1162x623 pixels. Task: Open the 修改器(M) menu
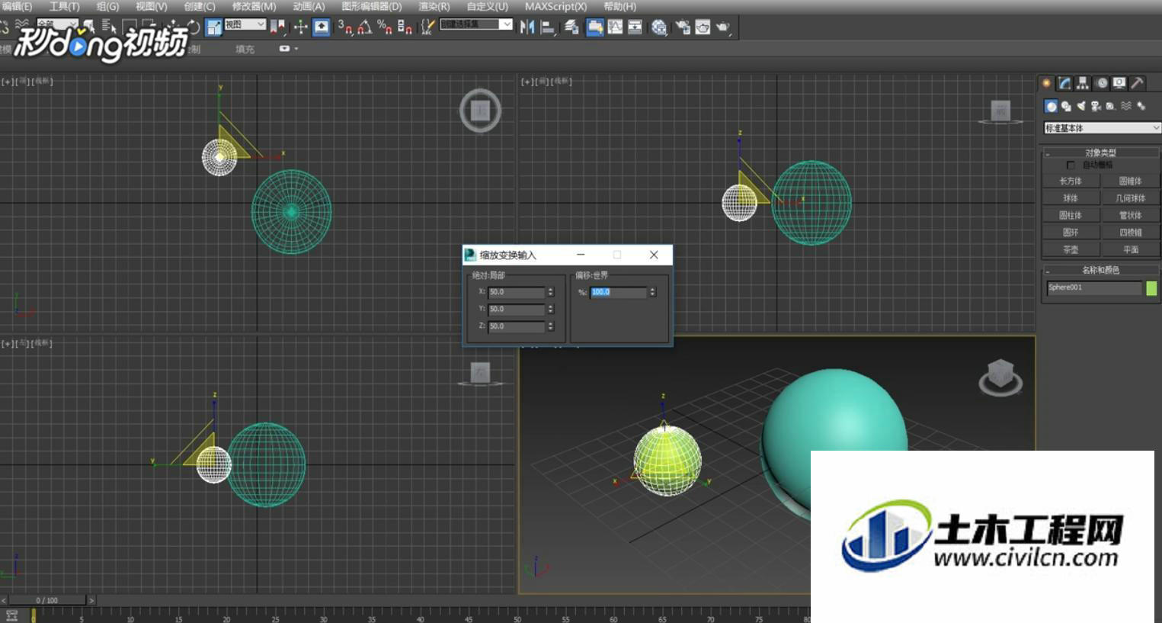pos(254,6)
